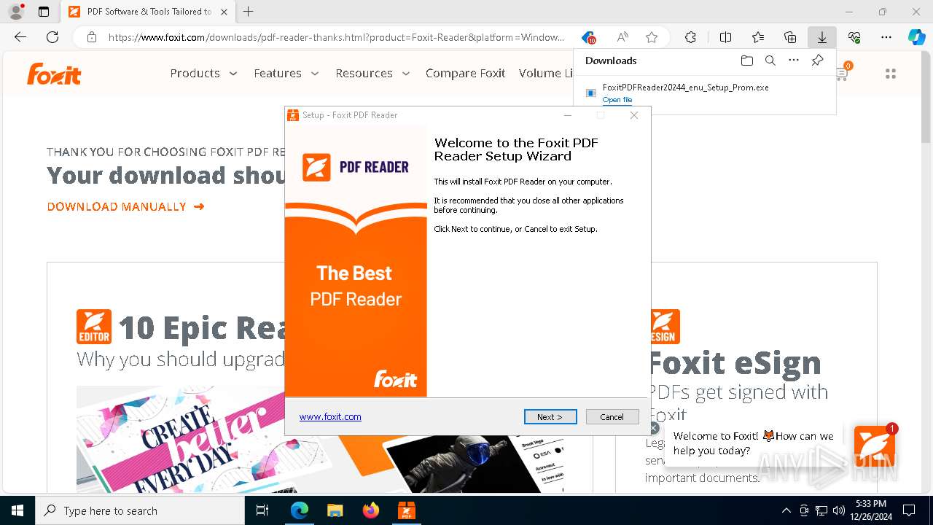Open Firefox from the taskbar
This screenshot has width=933, height=525.
click(371, 510)
